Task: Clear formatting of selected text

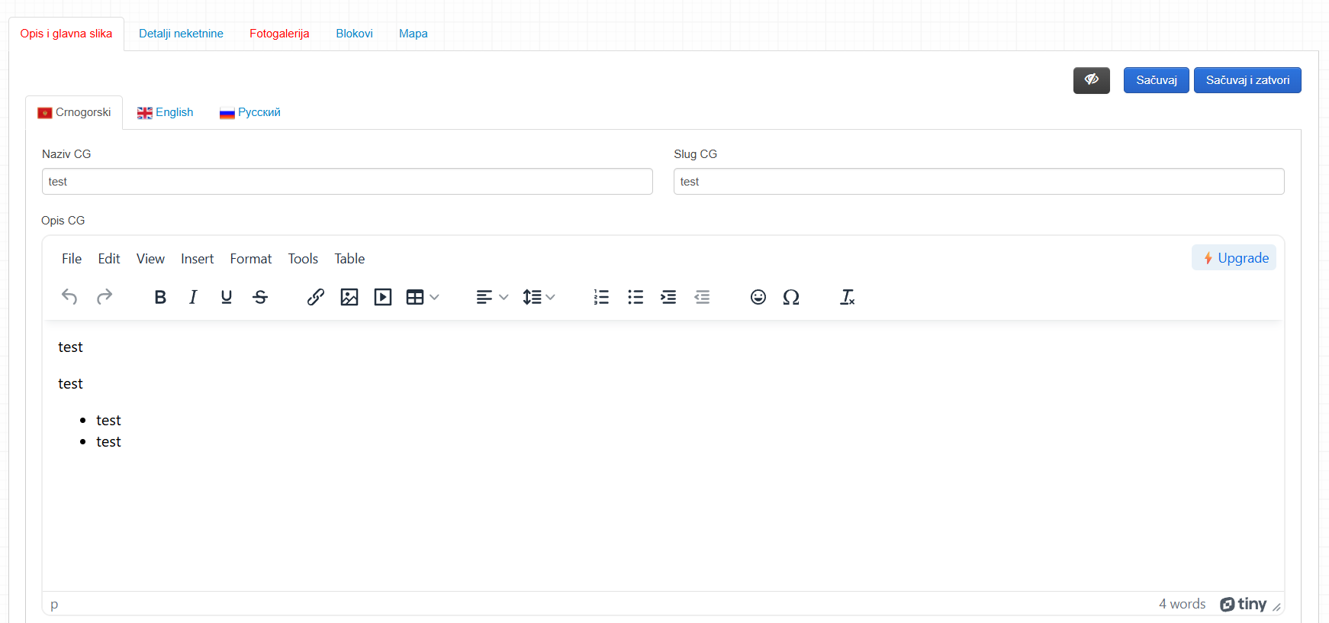Action: coord(847,297)
